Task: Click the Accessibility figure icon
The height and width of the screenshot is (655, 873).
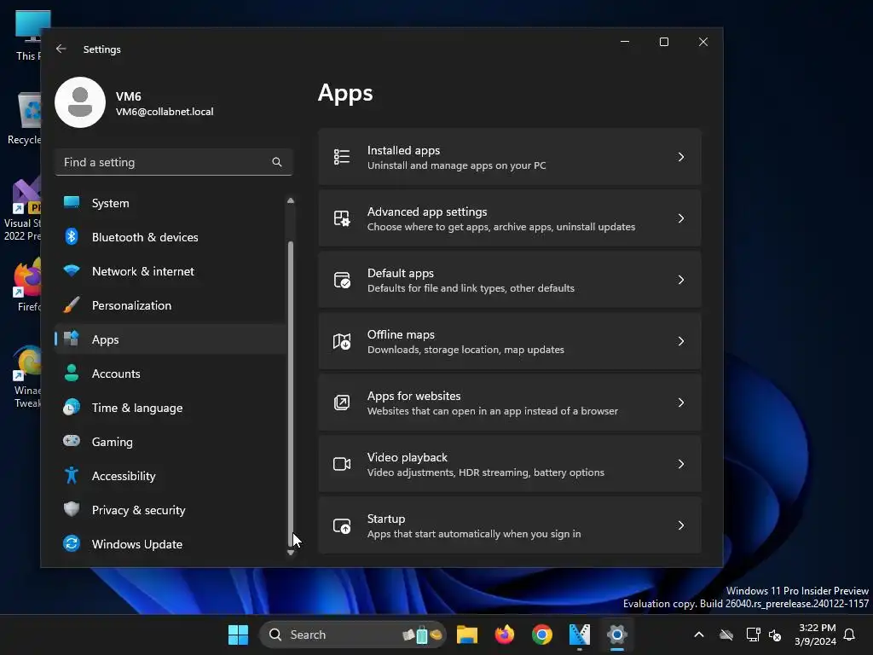Action: point(72,476)
